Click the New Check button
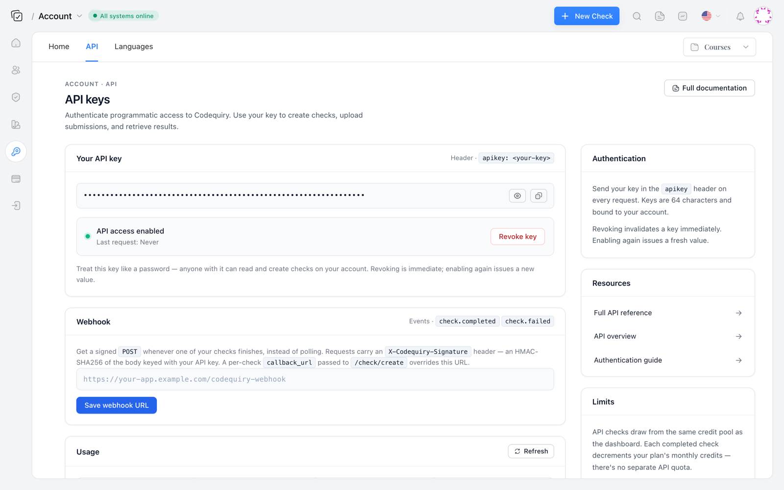Image resolution: width=784 pixels, height=490 pixels. click(587, 16)
